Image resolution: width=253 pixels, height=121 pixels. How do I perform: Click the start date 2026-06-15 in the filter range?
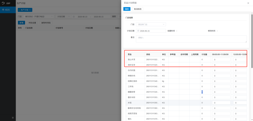pos(82,17)
